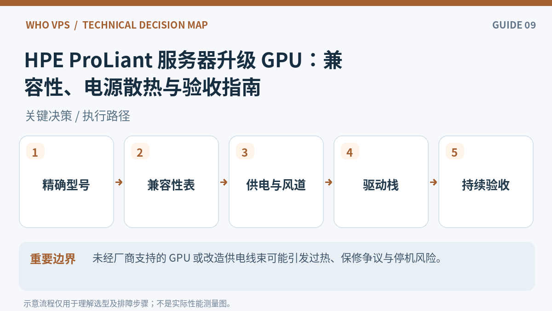Click the number badge 3

(245, 152)
